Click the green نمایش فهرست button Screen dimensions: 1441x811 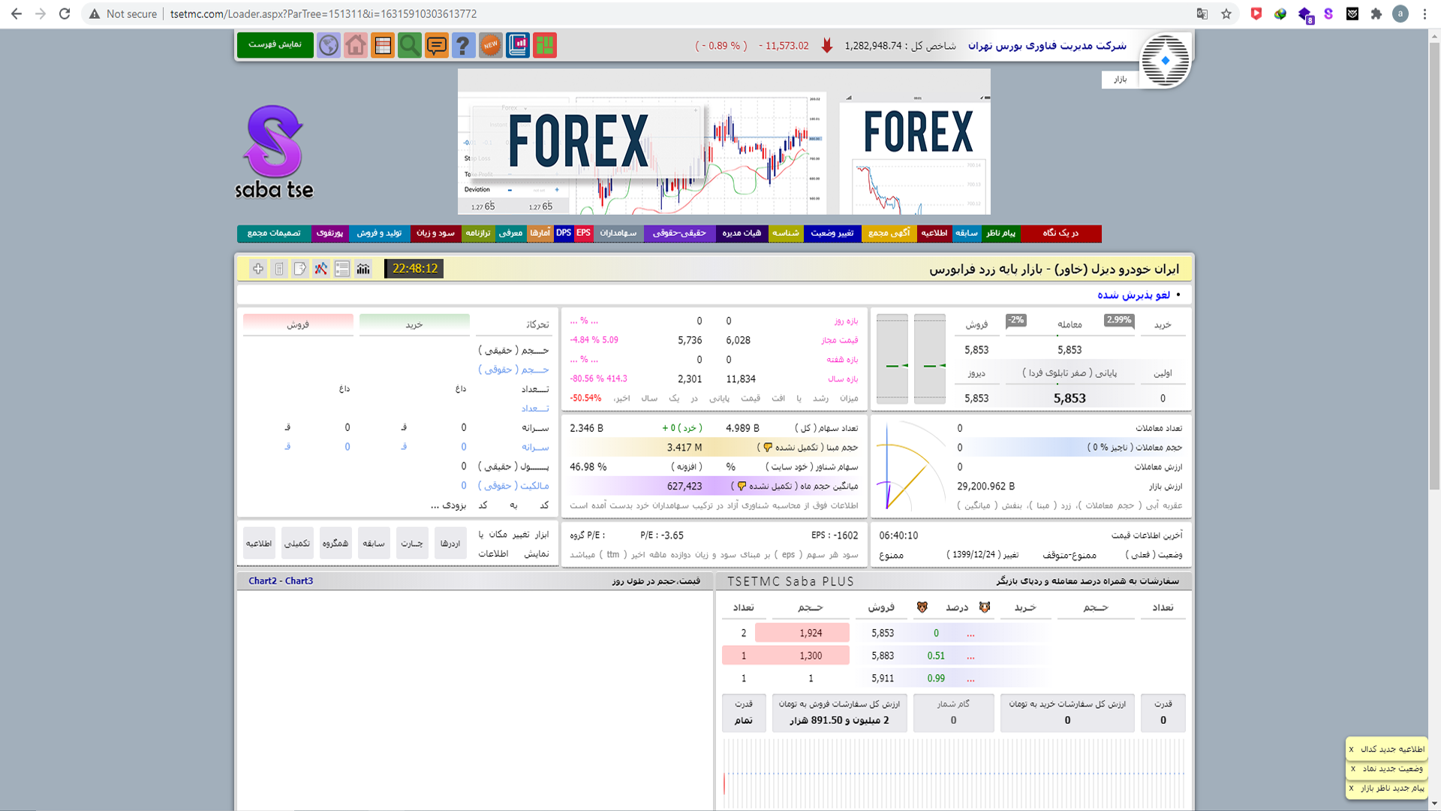(x=275, y=45)
